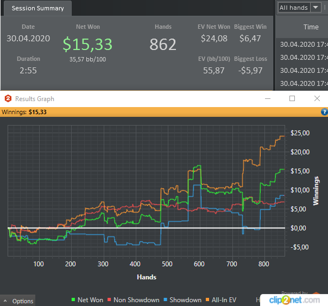Click the $25,00 axis label
The height and width of the screenshot is (306, 328).
pos(300,133)
